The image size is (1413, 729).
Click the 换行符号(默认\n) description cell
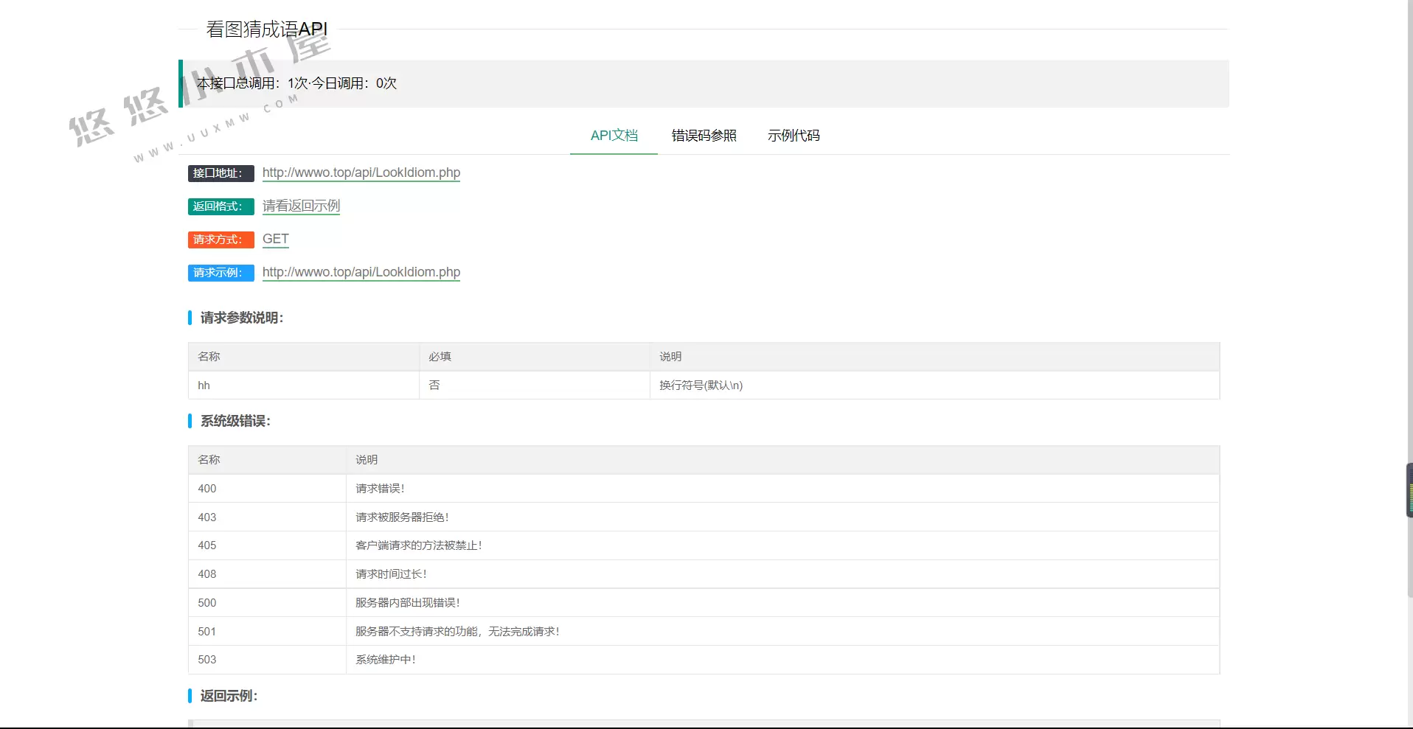pyautogui.click(x=934, y=386)
